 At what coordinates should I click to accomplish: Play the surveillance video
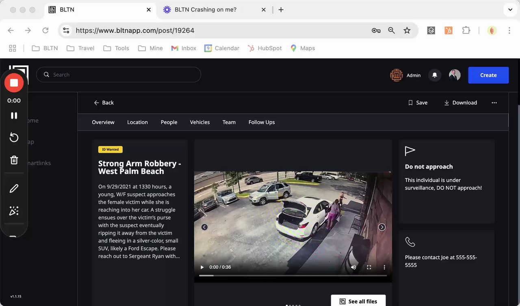tap(202, 267)
